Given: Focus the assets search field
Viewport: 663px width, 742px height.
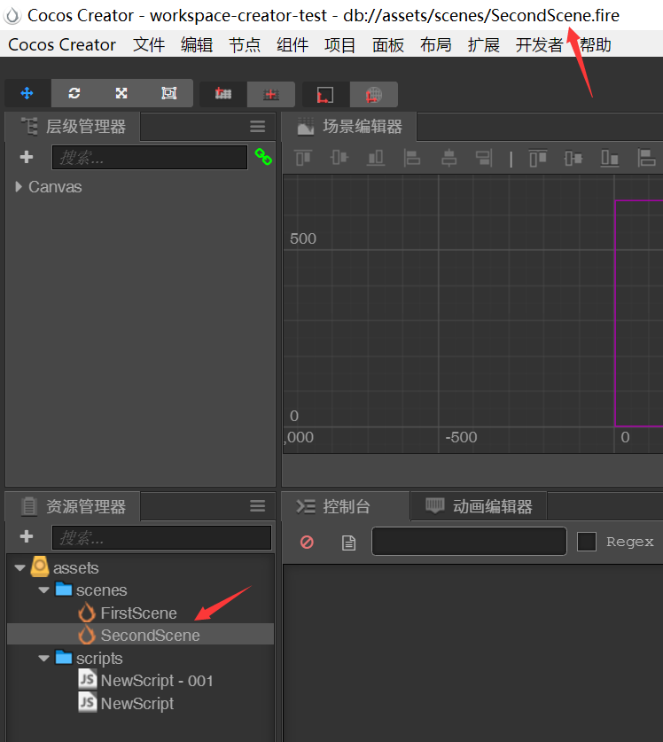Looking at the screenshot, I should tap(162, 537).
